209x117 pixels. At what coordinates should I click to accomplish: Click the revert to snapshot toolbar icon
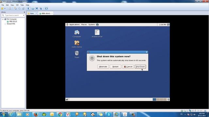pyautogui.click(x=20, y=8)
